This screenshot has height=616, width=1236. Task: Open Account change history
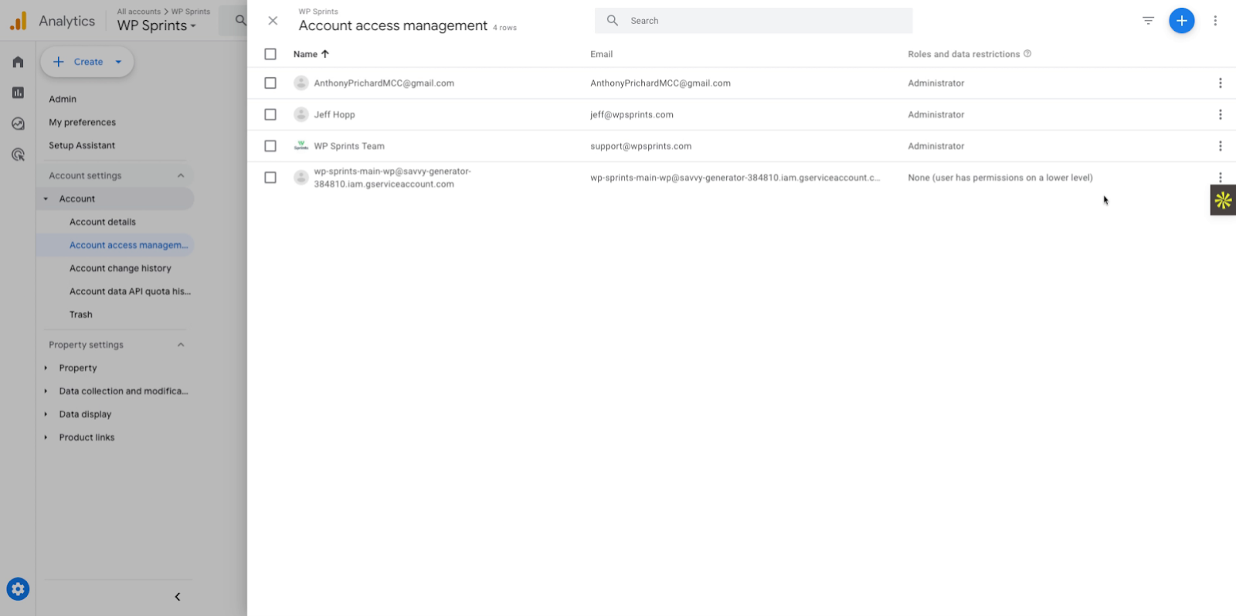[x=121, y=269]
